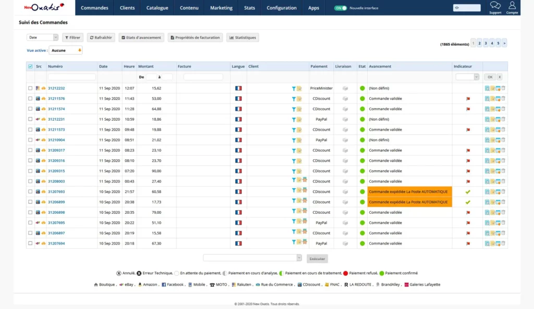Expand the Vue active Aucune dropdown
The height and width of the screenshot is (309, 534).
[65, 50]
